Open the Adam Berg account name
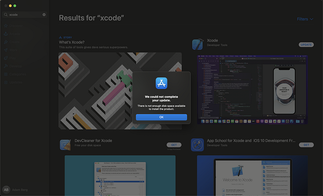The image size is (323, 196). [x=20, y=190]
